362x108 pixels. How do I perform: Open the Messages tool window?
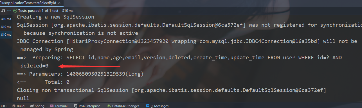(157, 106)
